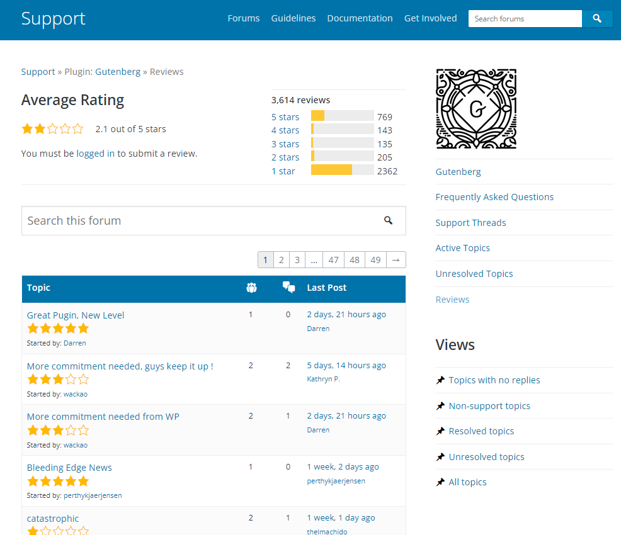Screen dimensions: 621x535
Task: Open the catastrophic review topic
Action: point(53,519)
